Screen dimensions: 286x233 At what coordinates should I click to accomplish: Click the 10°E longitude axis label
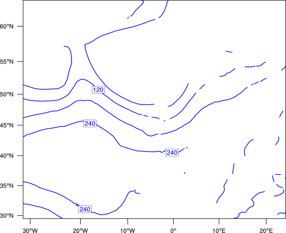(x=219, y=230)
